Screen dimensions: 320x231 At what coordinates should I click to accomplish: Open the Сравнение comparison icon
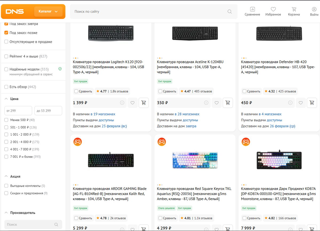(252, 9)
